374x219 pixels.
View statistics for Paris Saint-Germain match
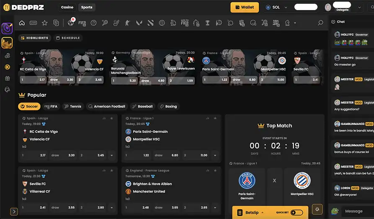tap(207, 119)
